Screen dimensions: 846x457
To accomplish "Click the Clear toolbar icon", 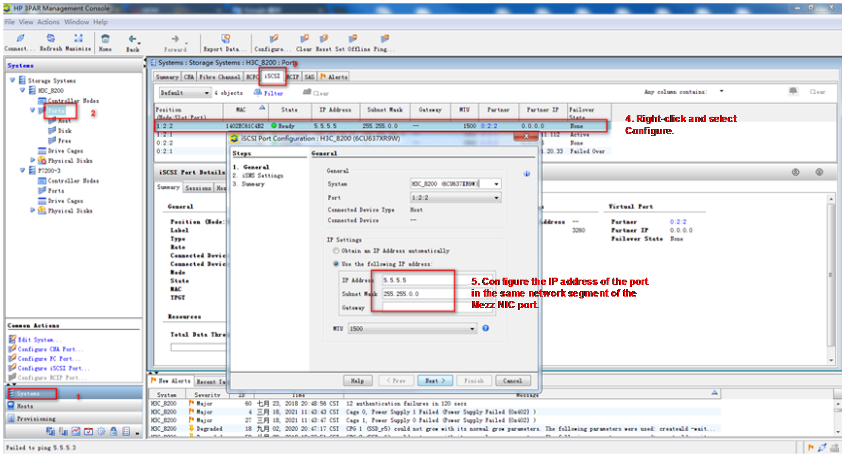I will click(304, 38).
